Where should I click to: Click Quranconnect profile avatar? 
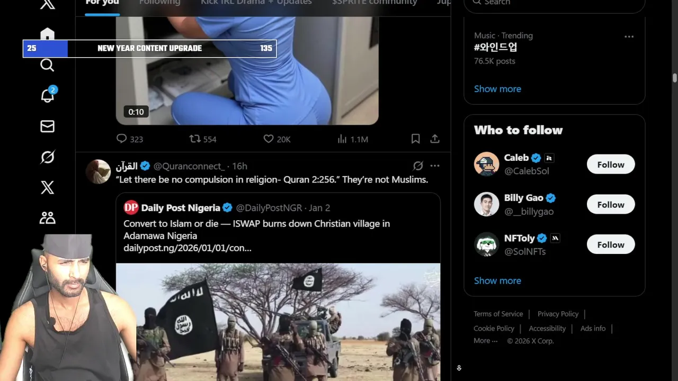click(x=98, y=171)
